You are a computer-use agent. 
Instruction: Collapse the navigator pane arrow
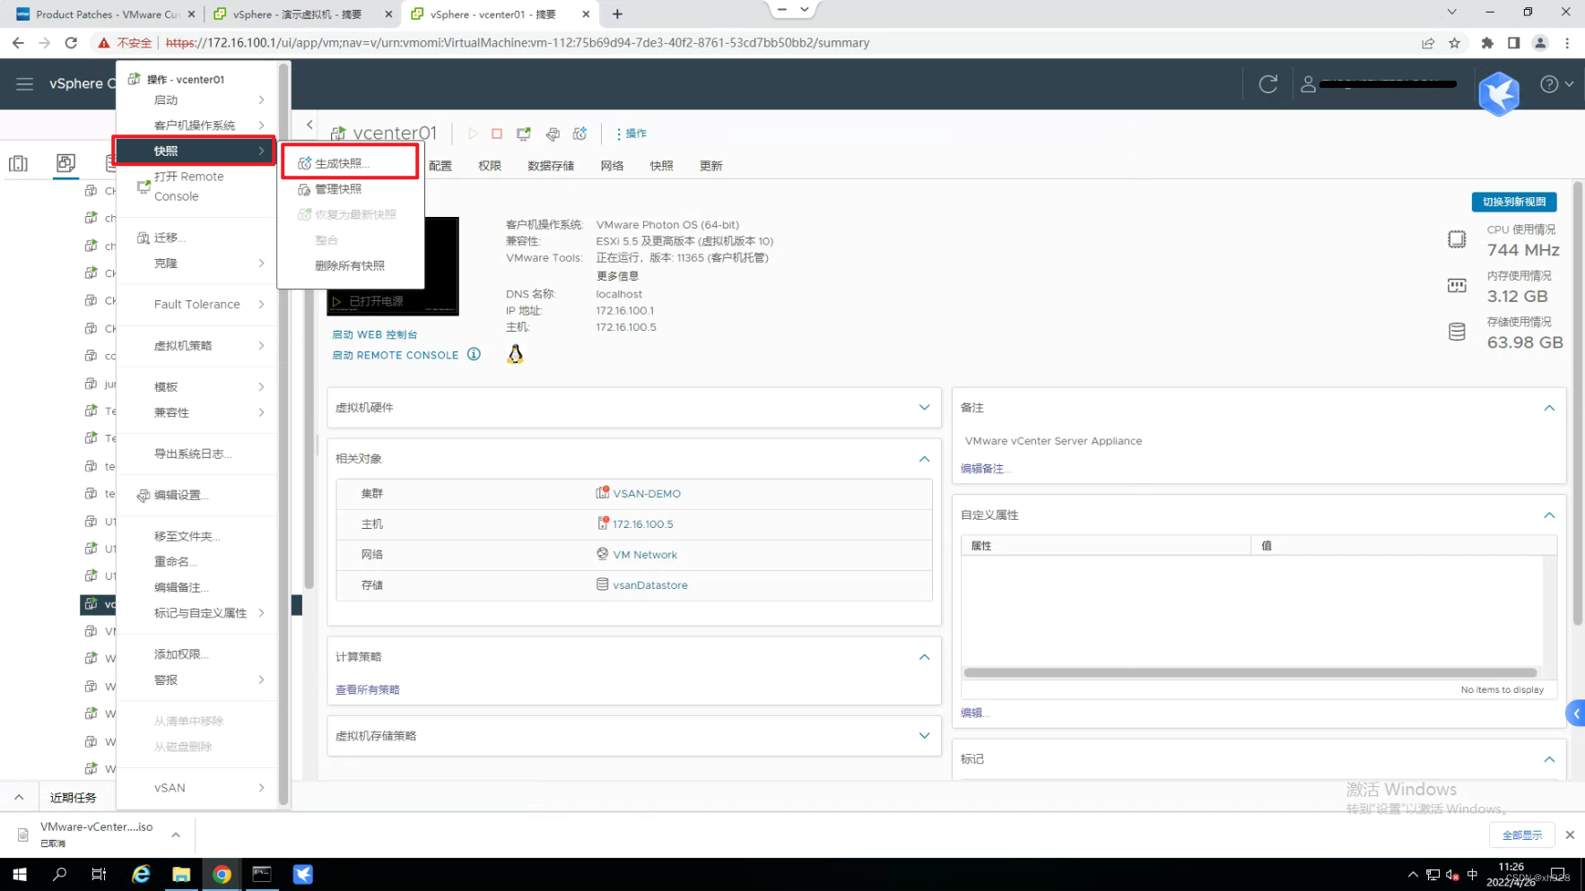pos(309,125)
